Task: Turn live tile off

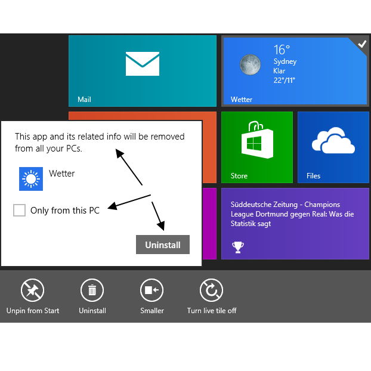Action: click(x=211, y=290)
